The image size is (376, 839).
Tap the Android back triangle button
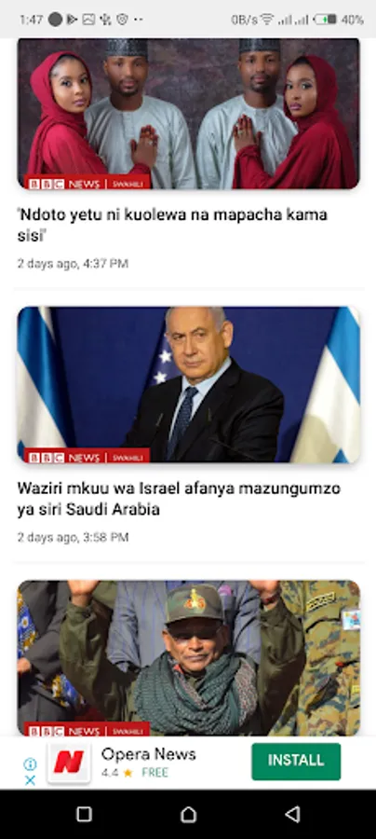tap(292, 814)
